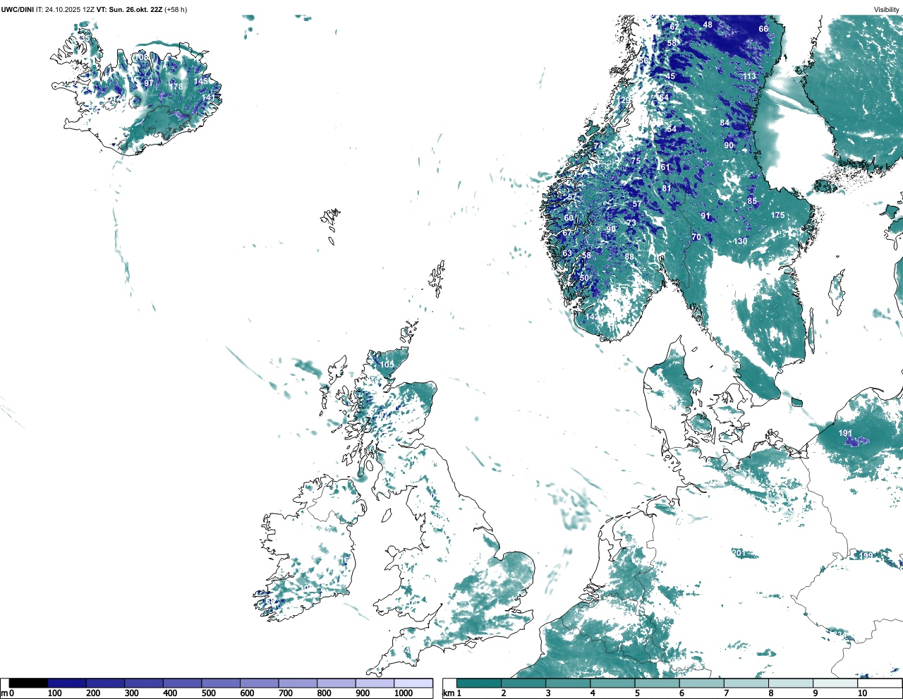The image size is (903, 699).
Task: Click the 'Visibility' title in the header
Action: click(x=886, y=9)
